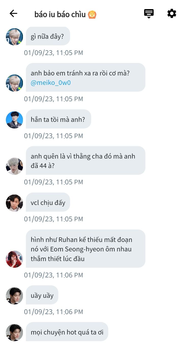
Task: Tap avatar beside "vcl chịu đấy" message
Action: click(x=15, y=203)
